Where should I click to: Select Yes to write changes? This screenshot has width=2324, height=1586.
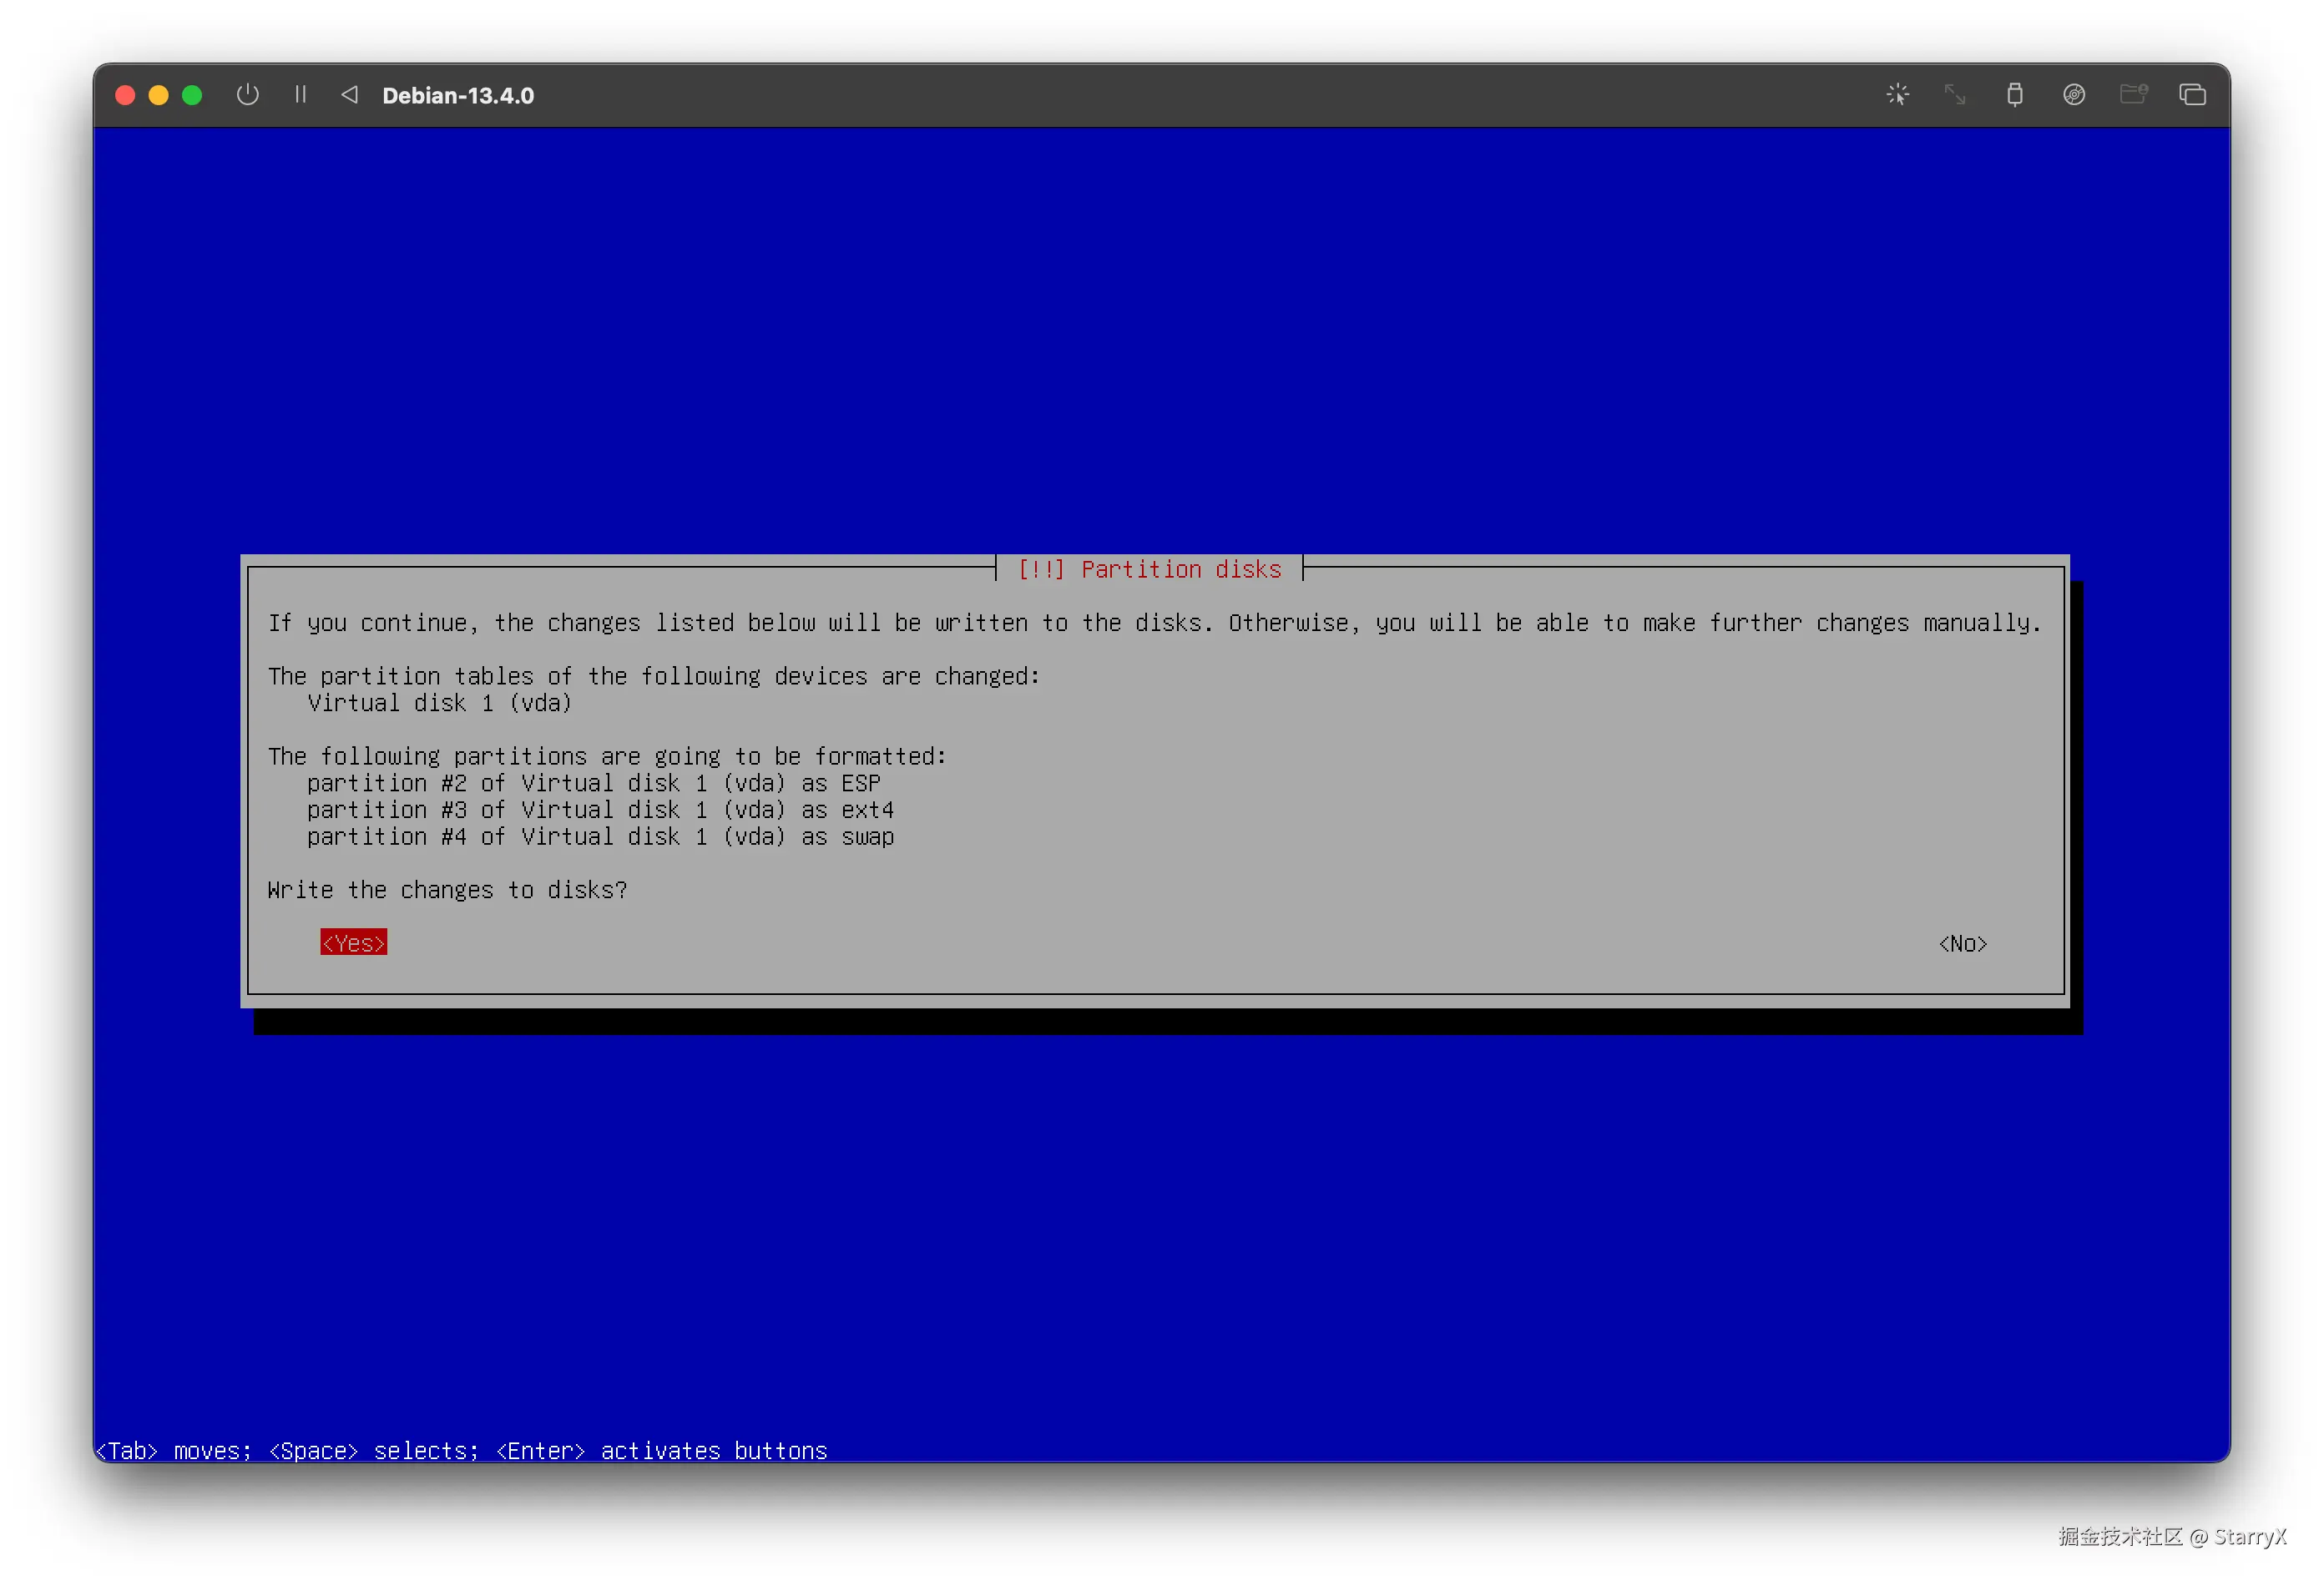coord(353,943)
